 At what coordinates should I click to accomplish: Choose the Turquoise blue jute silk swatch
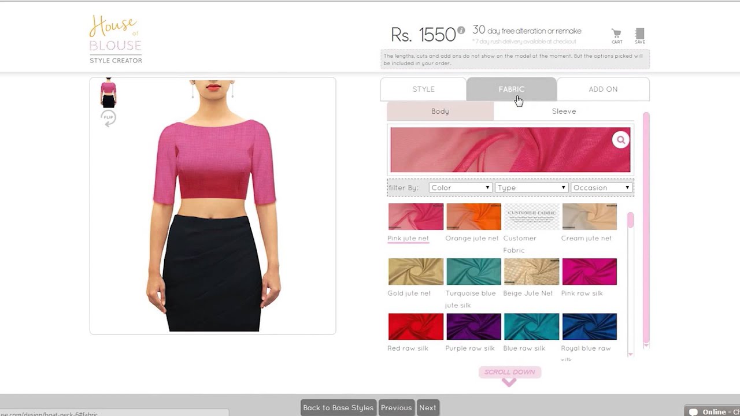pyautogui.click(x=473, y=272)
